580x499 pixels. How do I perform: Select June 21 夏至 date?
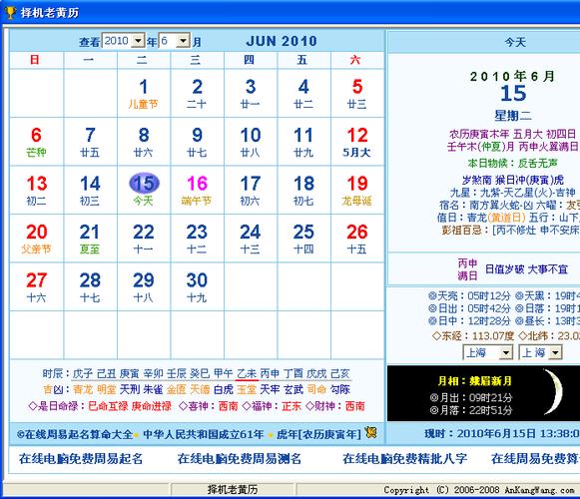(x=90, y=239)
